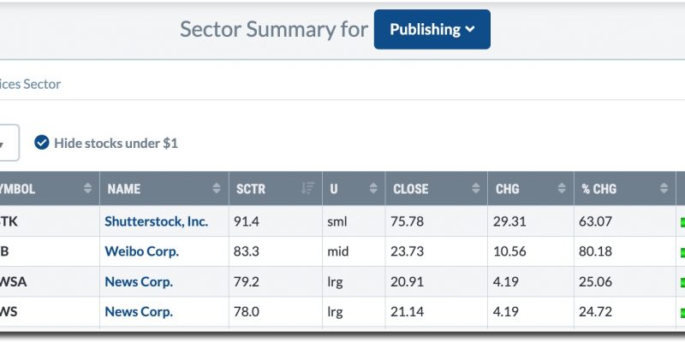Sort by CHG column arrows

click(562, 188)
